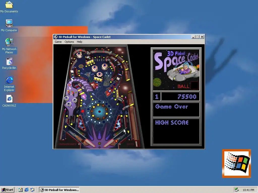Click the third quick launch icon
This screenshot has height=193, width=258.
(32, 190)
